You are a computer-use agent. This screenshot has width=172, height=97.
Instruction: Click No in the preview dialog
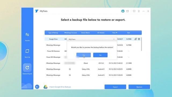click(x=100, y=55)
